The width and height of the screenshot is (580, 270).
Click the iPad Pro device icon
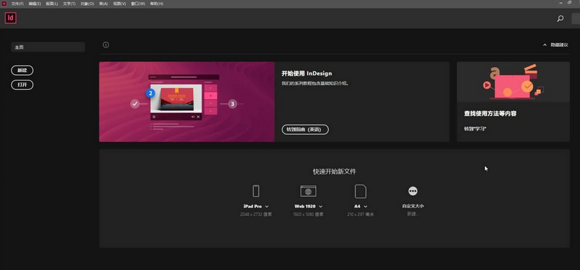click(255, 192)
